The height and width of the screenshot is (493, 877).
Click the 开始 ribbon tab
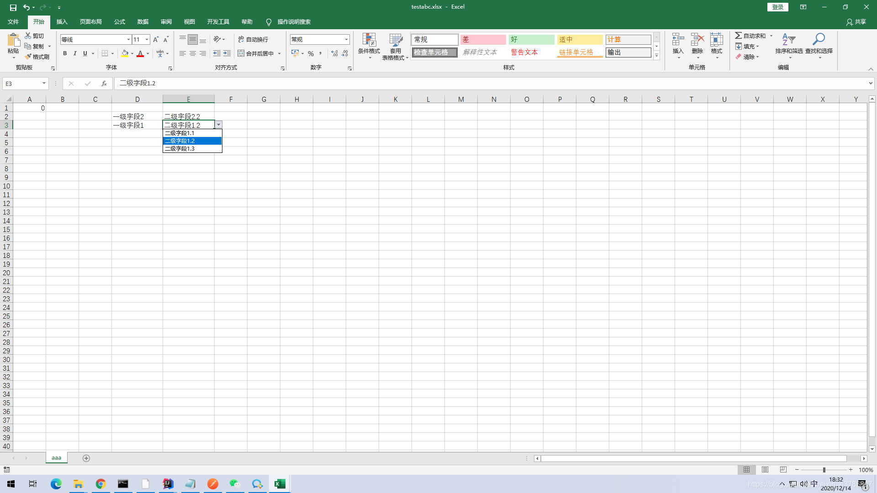(x=38, y=21)
